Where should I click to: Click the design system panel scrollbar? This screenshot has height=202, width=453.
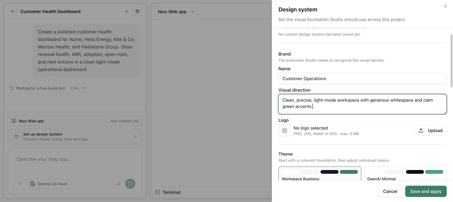451,61
